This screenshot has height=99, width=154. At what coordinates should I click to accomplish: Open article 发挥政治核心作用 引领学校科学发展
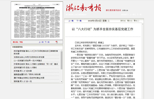click(29, 57)
